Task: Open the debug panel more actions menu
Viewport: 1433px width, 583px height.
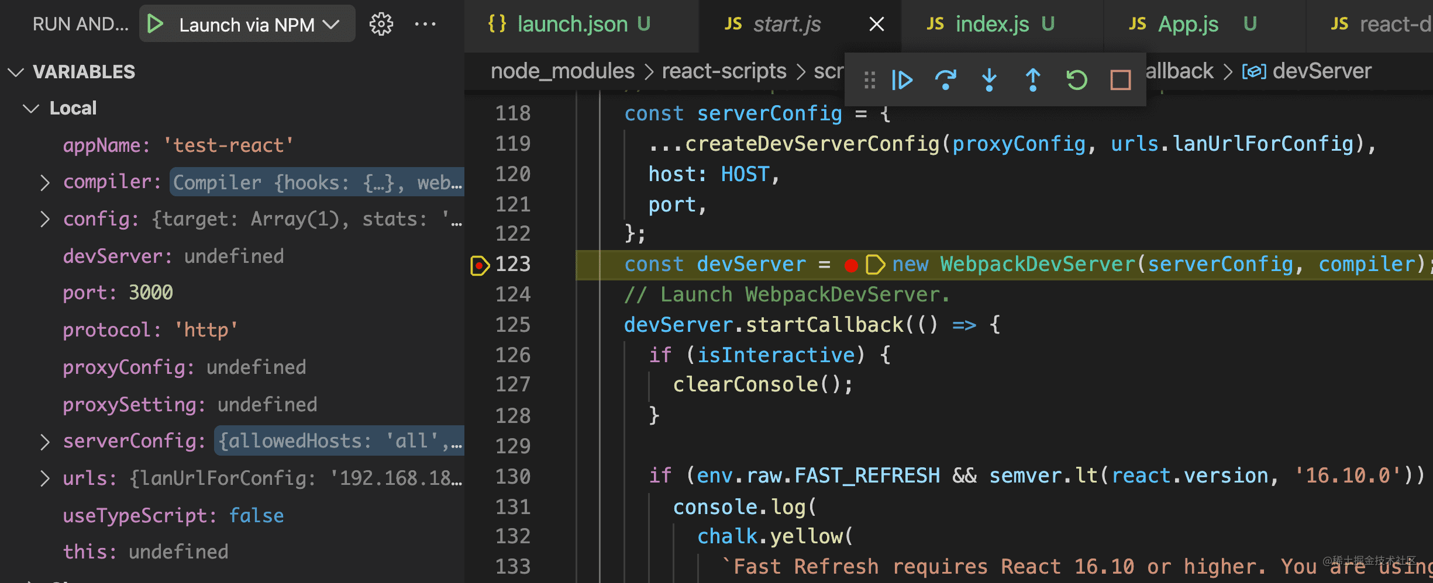Action: pyautogui.click(x=425, y=25)
